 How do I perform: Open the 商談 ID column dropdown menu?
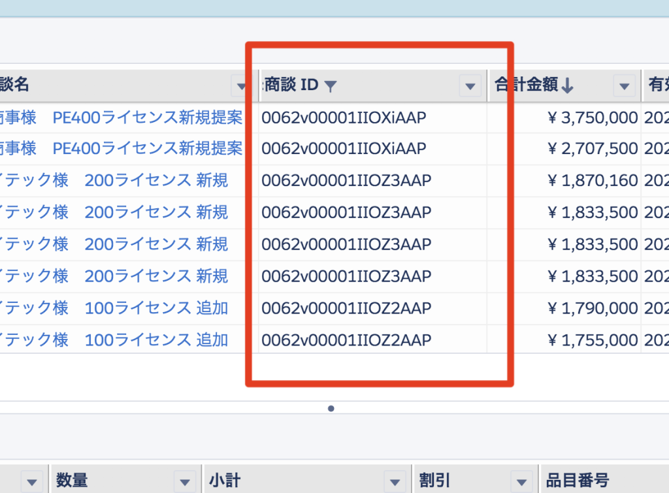tap(470, 86)
